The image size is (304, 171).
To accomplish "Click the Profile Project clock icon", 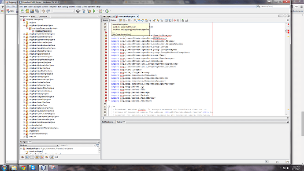I will (107, 11).
